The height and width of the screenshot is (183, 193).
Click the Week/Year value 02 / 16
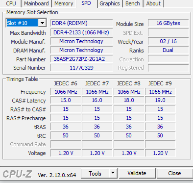click(x=169, y=41)
